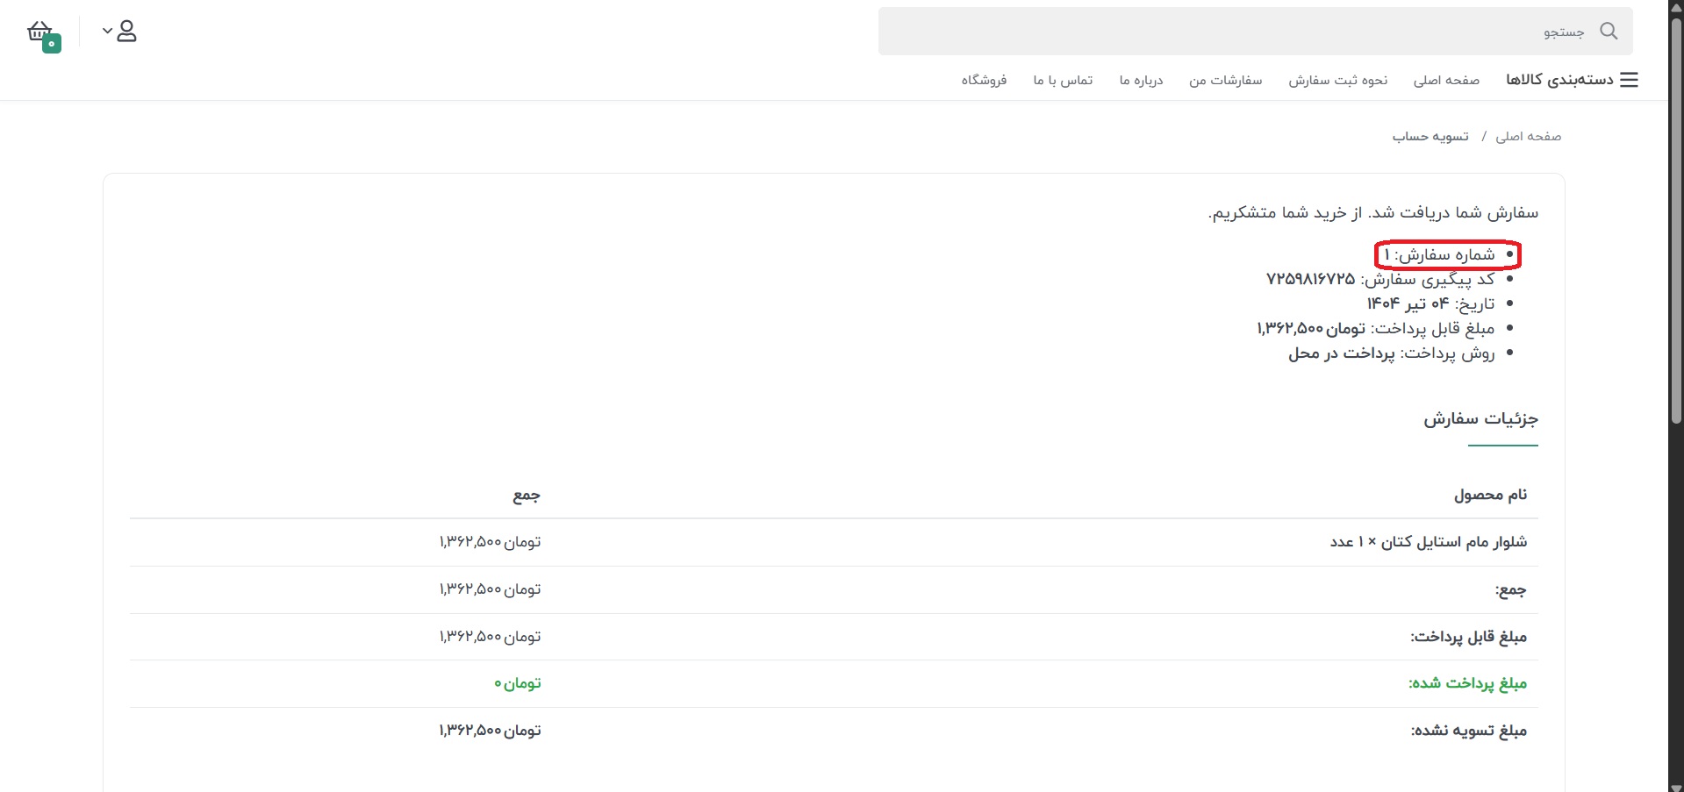Click the مبلغ تسویه نشده label
This screenshot has width=1684, height=792.
pos(1468,731)
